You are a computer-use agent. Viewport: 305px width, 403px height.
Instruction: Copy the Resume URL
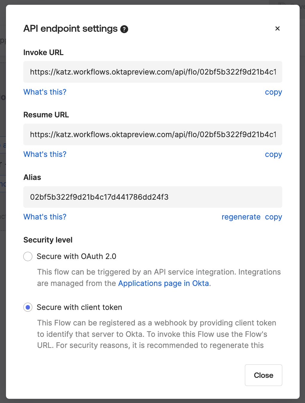pos(273,154)
